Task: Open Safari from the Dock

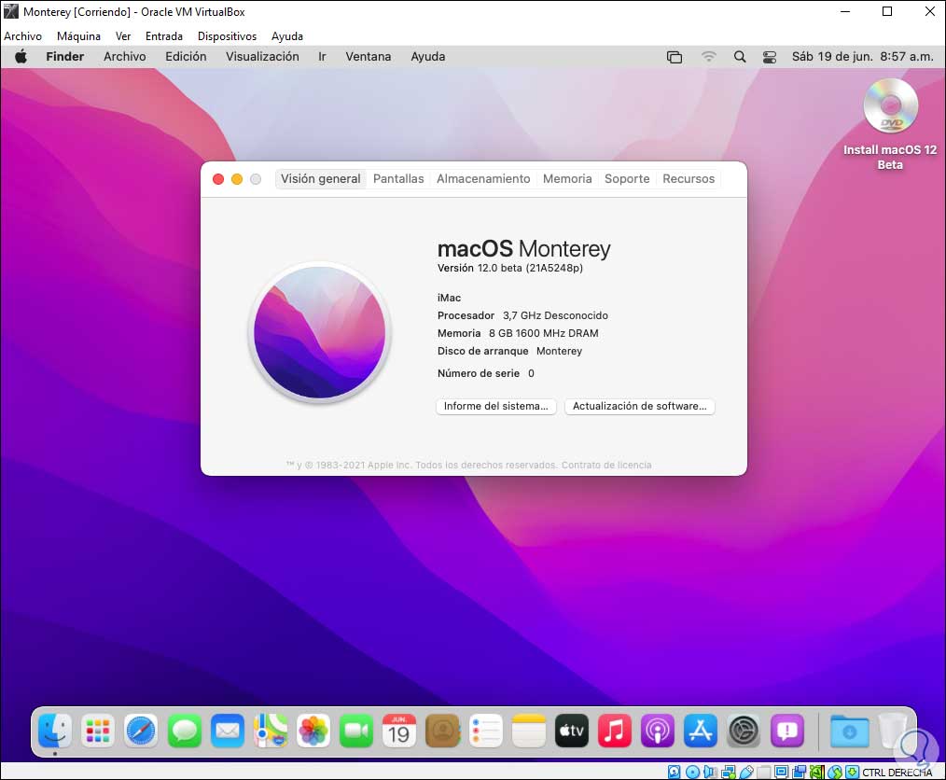Action: (x=141, y=731)
